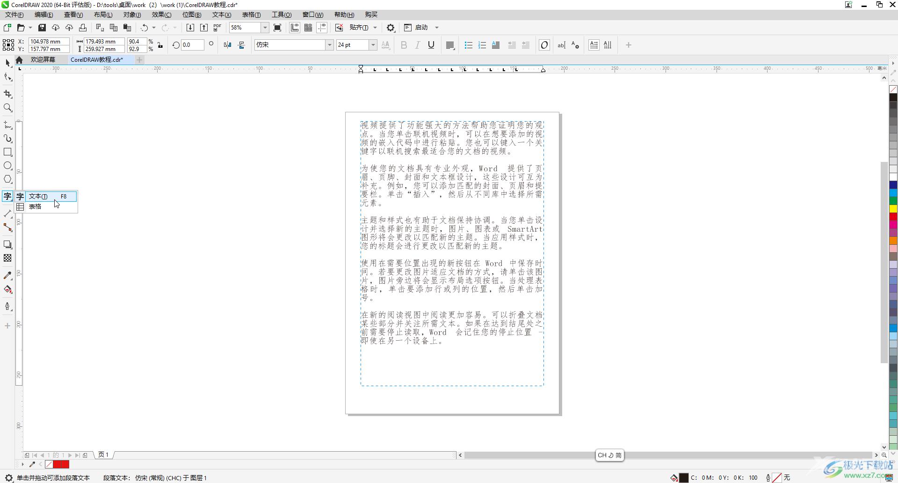Click the rotation angle input field
This screenshot has width=898, height=483.
[x=193, y=45]
